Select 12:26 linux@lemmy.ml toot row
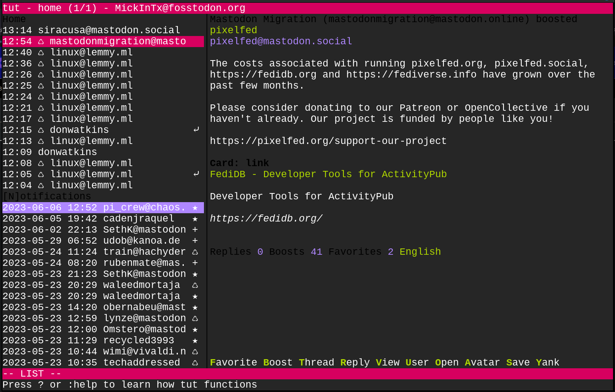The image size is (615, 392). click(103, 75)
